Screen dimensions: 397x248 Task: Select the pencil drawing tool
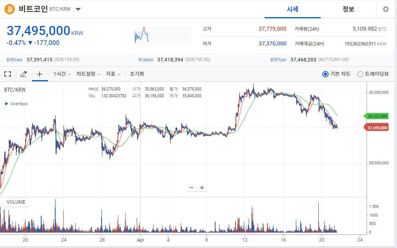pos(23,74)
